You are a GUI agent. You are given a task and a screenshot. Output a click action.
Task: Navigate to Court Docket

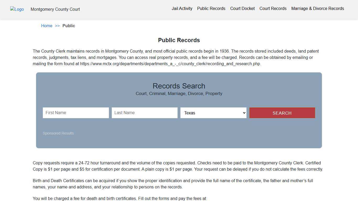click(x=242, y=8)
